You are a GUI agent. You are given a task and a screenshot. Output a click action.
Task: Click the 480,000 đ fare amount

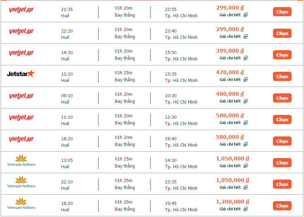pos(230,94)
